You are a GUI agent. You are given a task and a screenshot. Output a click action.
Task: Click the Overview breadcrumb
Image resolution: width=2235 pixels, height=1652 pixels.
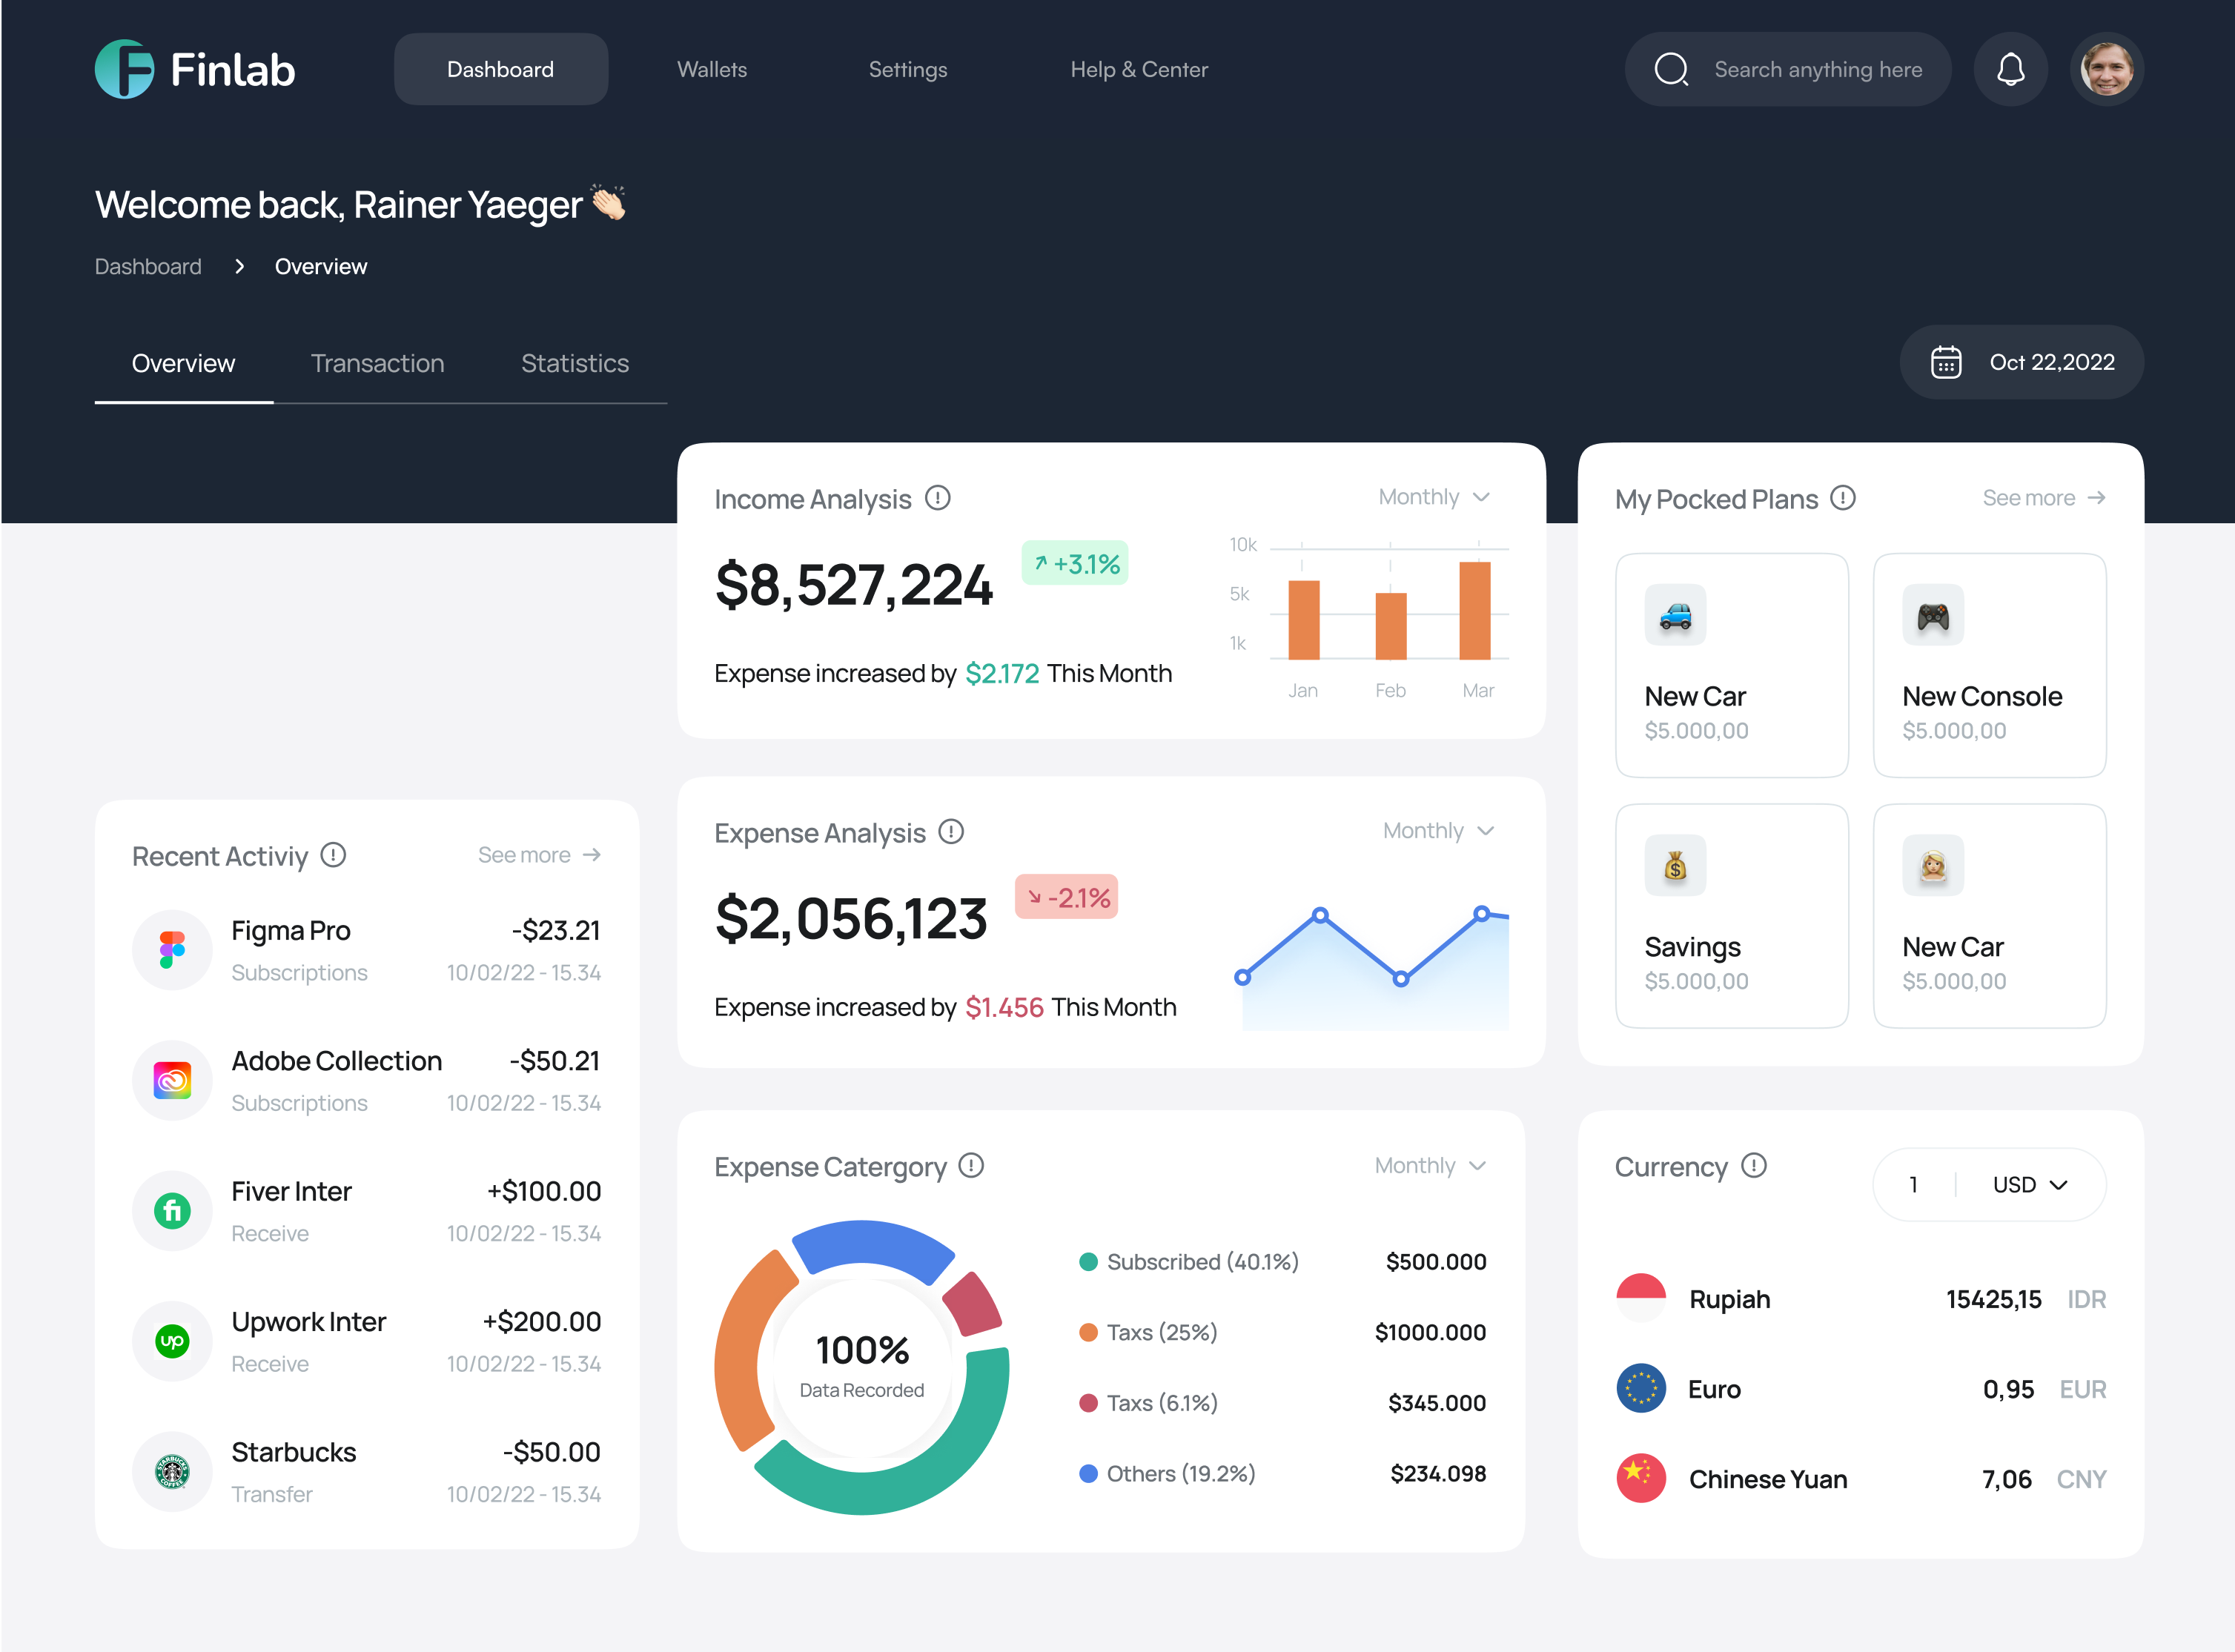[x=320, y=267]
